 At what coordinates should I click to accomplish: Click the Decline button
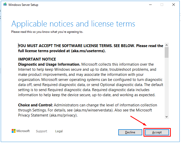[130, 132]
